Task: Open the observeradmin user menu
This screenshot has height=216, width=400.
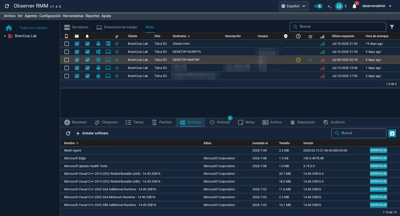Action: [377, 6]
